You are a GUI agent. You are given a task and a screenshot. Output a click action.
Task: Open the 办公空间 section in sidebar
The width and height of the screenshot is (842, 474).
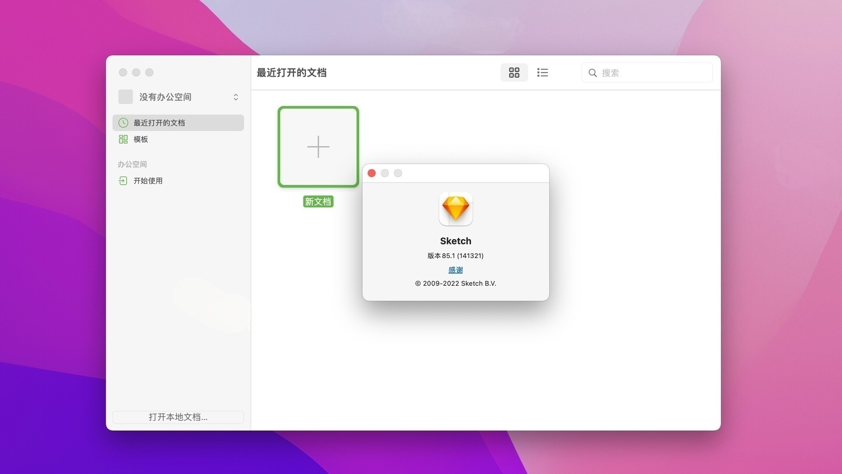click(x=132, y=164)
